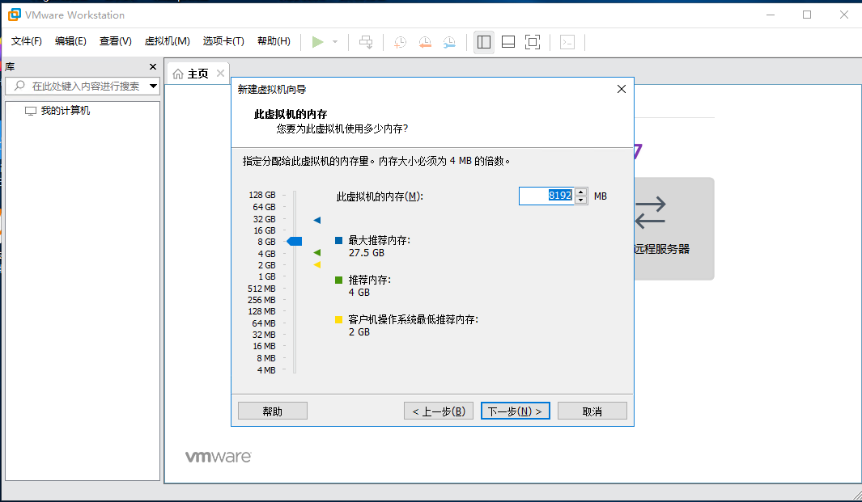Click the search magnifier icon in library

pyautogui.click(x=19, y=86)
